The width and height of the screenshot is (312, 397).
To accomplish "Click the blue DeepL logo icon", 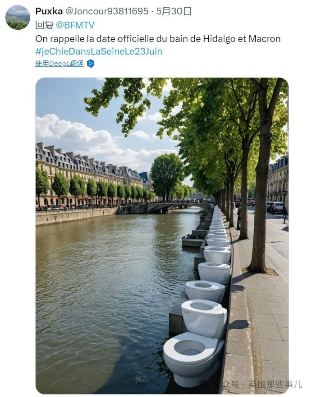I will point(91,64).
